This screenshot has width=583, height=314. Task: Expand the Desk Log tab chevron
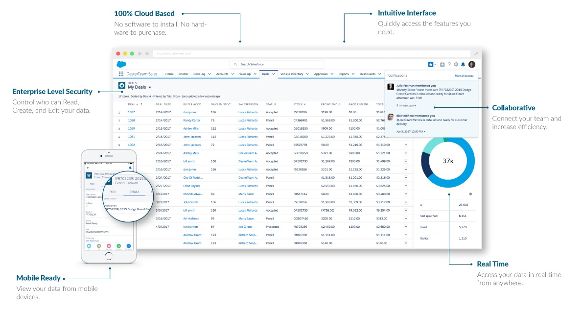(x=210, y=74)
